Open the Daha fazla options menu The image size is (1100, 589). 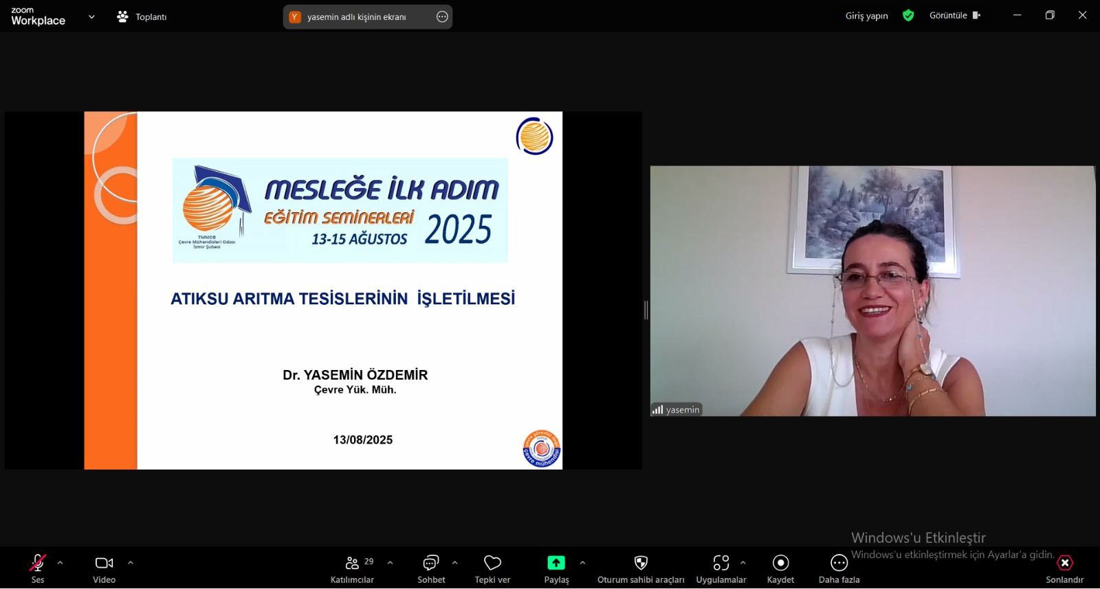[x=839, y=564]
